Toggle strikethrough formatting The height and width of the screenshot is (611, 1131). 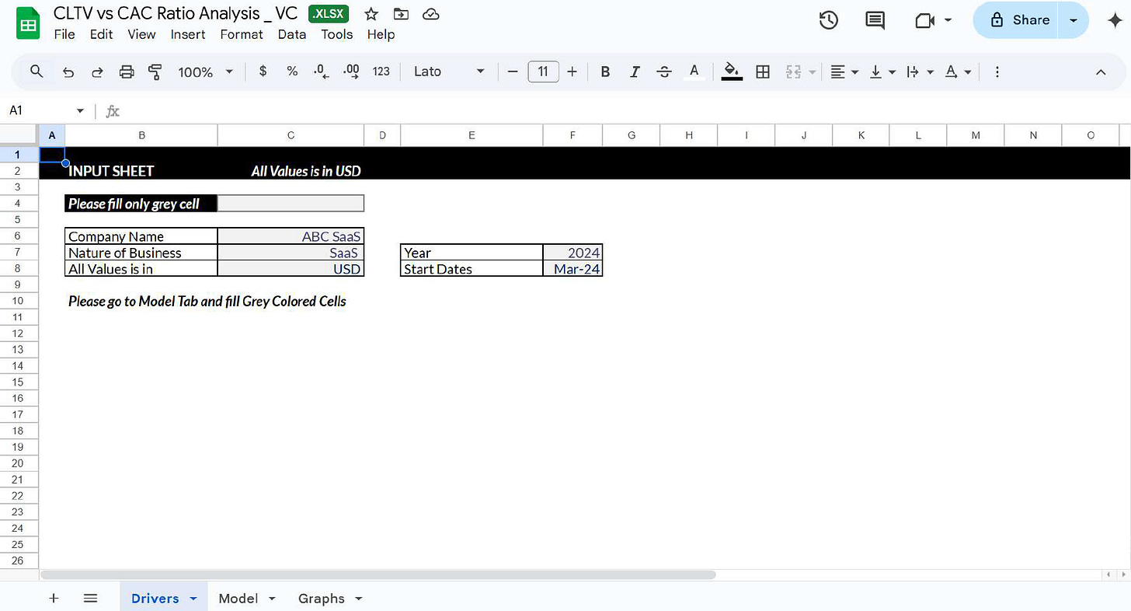tap(664, 72)
